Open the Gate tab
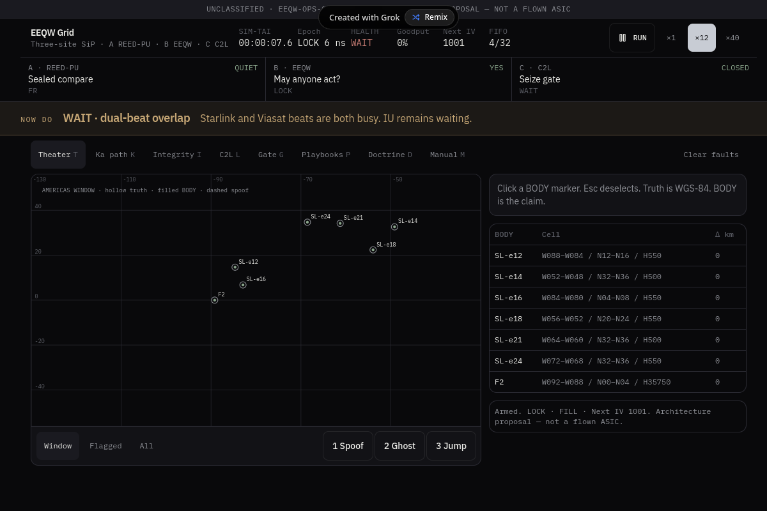The width and height of the screenshot is (767, 511). click(x=271, y=155)
